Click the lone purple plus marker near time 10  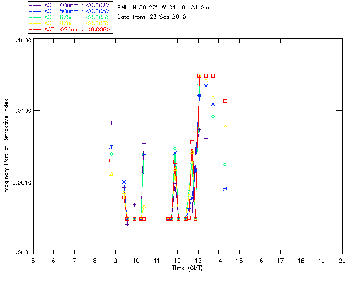pos(134,205)
